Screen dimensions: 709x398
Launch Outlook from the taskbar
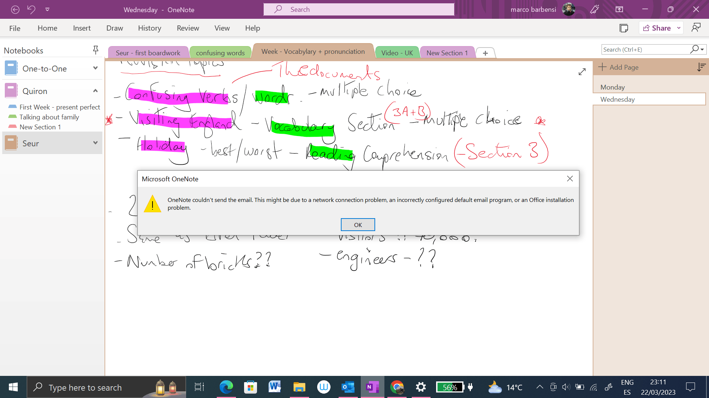pyautogui.click(x=348, y=387)
